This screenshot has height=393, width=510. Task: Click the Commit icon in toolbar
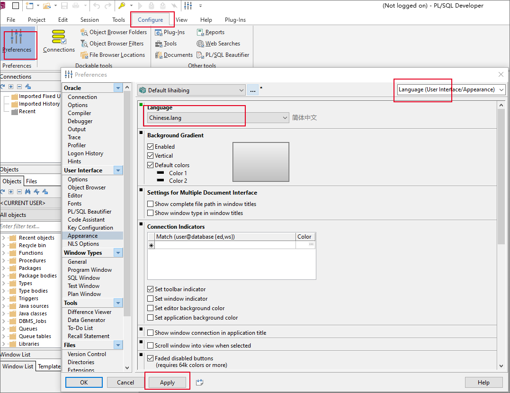coord(151,6)
